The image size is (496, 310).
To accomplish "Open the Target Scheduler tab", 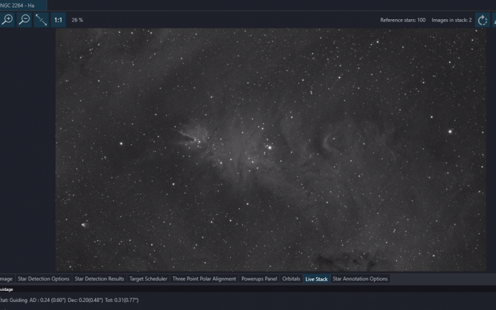I will 148,278.
